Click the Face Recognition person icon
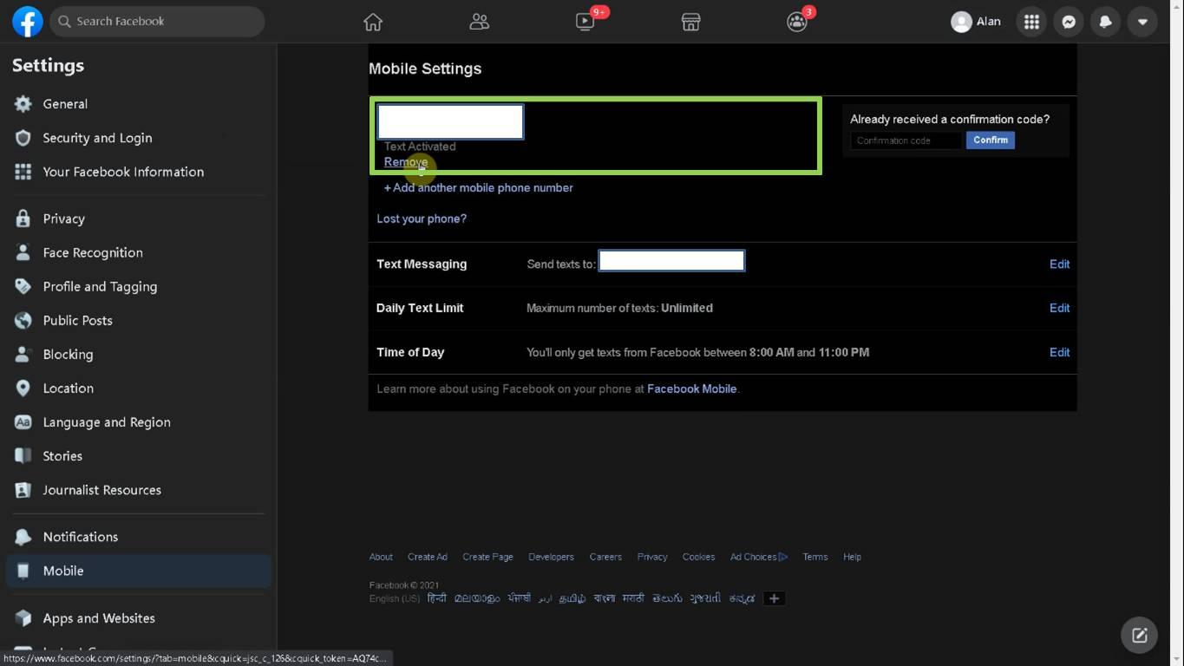Image resolution: width=1184 pixels, height=666 pixels. (x=23, y=252)
